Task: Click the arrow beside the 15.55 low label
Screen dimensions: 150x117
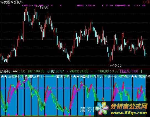Action: tap(111, 66)
